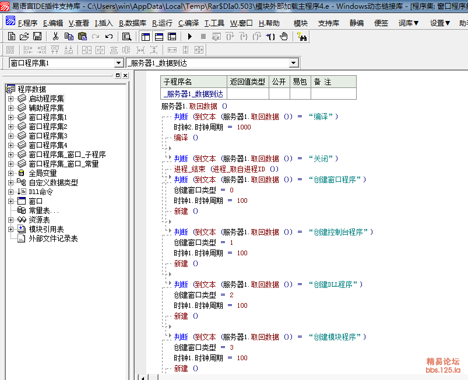This screenshot has height=380, width=468.
Task: Click the 公开 checkbox cell of subroutine
Action: coord(279,94)
